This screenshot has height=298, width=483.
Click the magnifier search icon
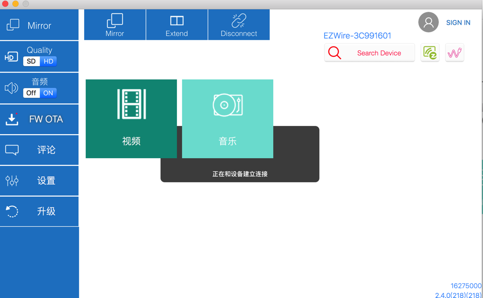coord(334,53)
